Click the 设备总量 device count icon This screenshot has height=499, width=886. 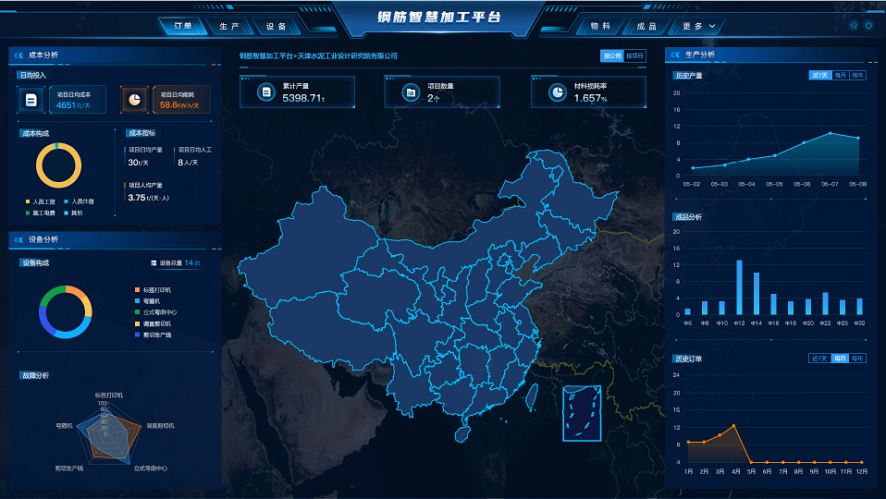point(154,263)
